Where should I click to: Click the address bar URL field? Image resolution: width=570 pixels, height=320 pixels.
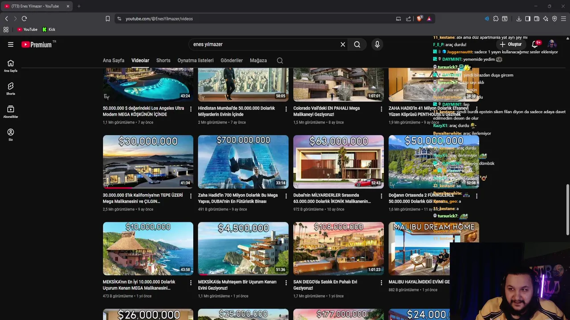258,19
